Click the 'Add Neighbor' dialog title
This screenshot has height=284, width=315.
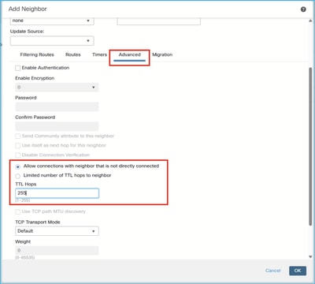28,9
